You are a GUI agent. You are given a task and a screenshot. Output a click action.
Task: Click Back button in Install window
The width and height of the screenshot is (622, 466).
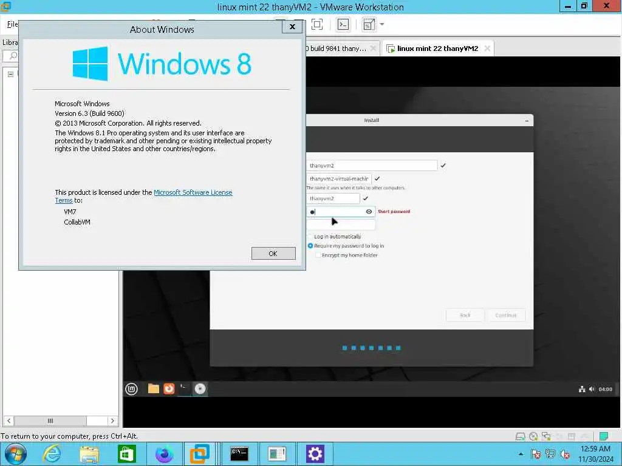click(x=465, y=316)
